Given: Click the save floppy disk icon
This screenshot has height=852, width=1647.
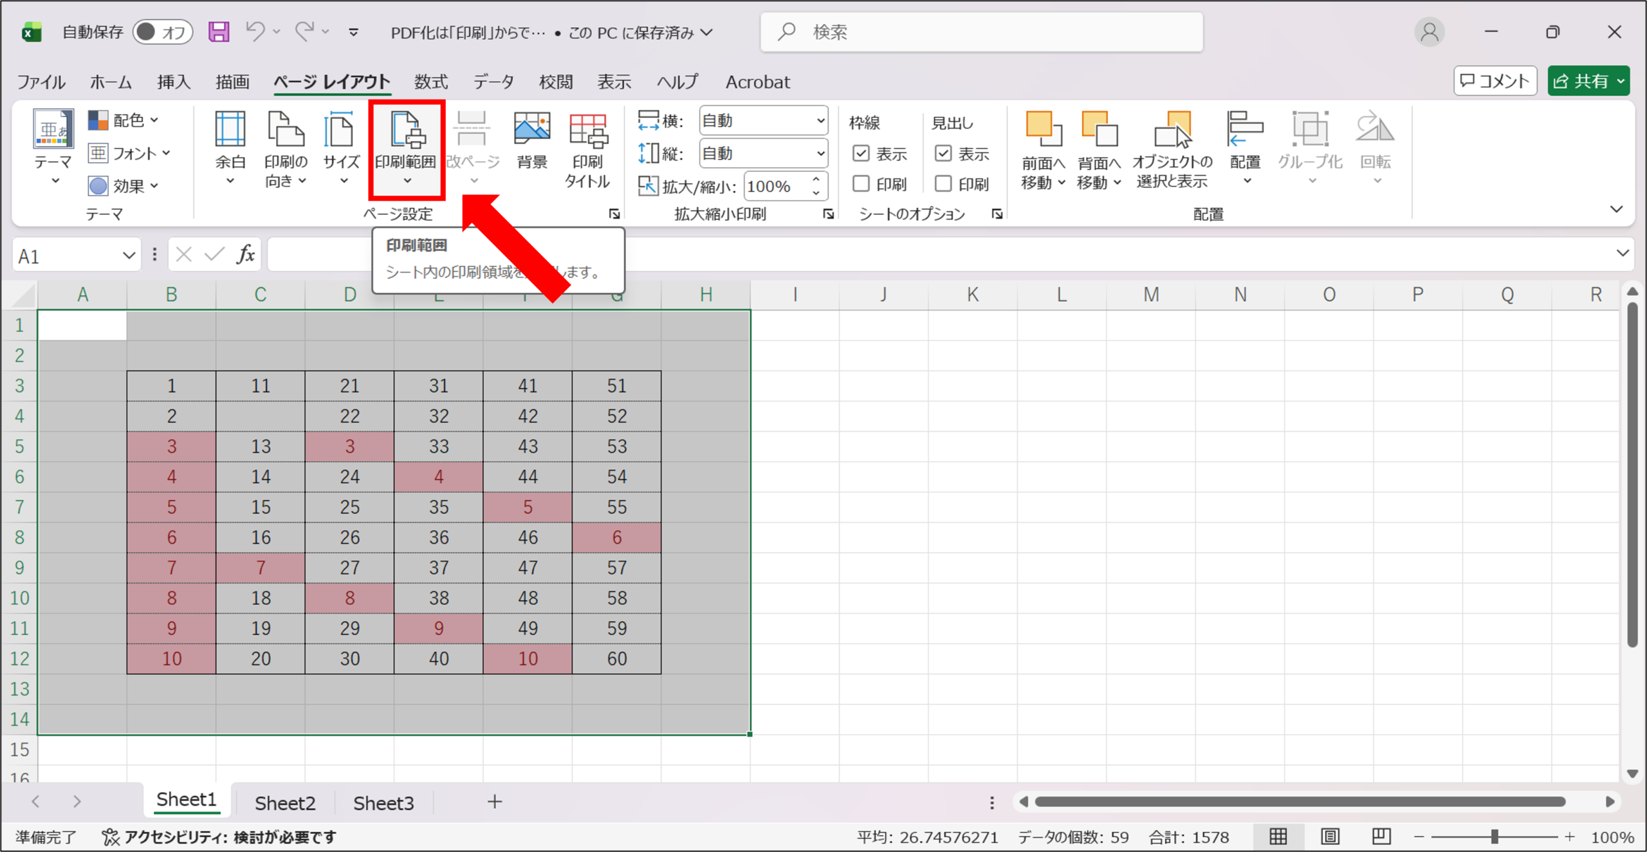Looking at the screenshot, I should click(x=219, y=32).
